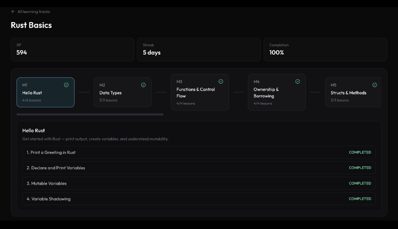The width and height of the screenshot is (398, 229).
Task: Click the Hello Rust section heading
Action: 34,130
